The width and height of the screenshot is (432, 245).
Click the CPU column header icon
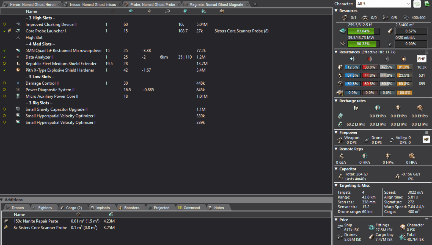click(131, 11)
